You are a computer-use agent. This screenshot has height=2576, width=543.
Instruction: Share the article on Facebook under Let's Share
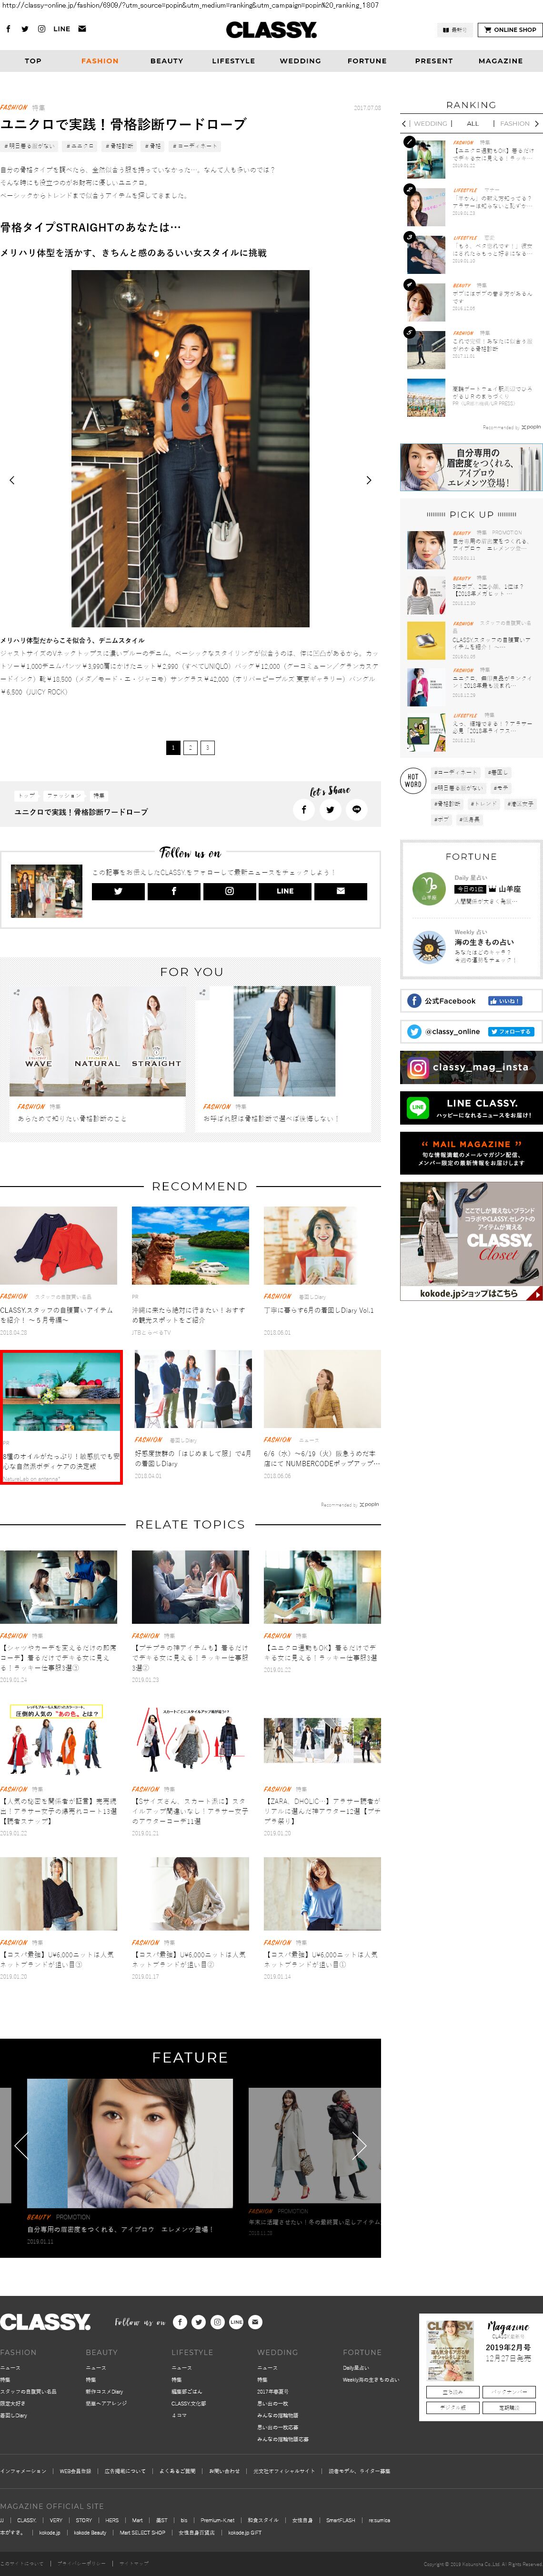click(304, 810)
